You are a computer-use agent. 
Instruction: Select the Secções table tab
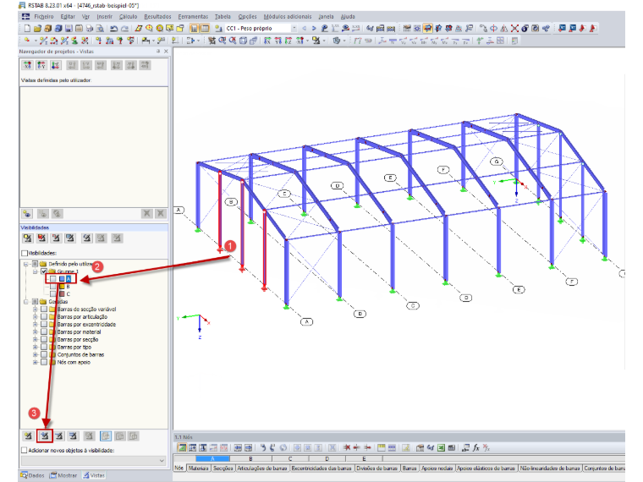pyautogui.click(x=223, y=468)
